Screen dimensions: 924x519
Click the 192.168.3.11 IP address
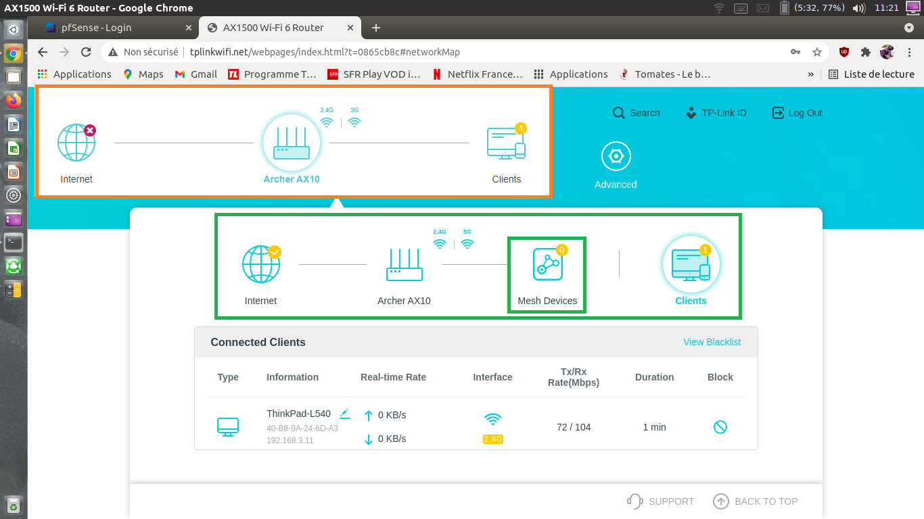click(290, 441)
